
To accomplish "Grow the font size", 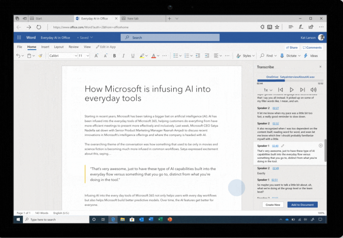I will coord(96,56).
